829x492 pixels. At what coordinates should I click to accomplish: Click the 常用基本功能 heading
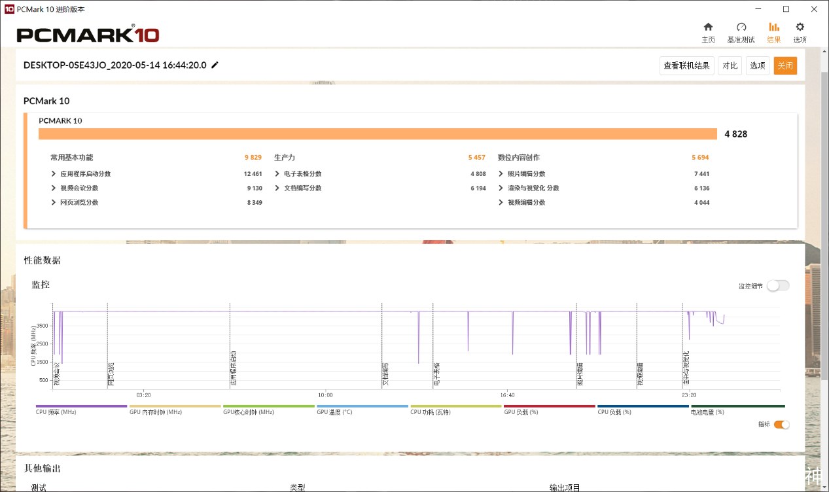(72, 158)
